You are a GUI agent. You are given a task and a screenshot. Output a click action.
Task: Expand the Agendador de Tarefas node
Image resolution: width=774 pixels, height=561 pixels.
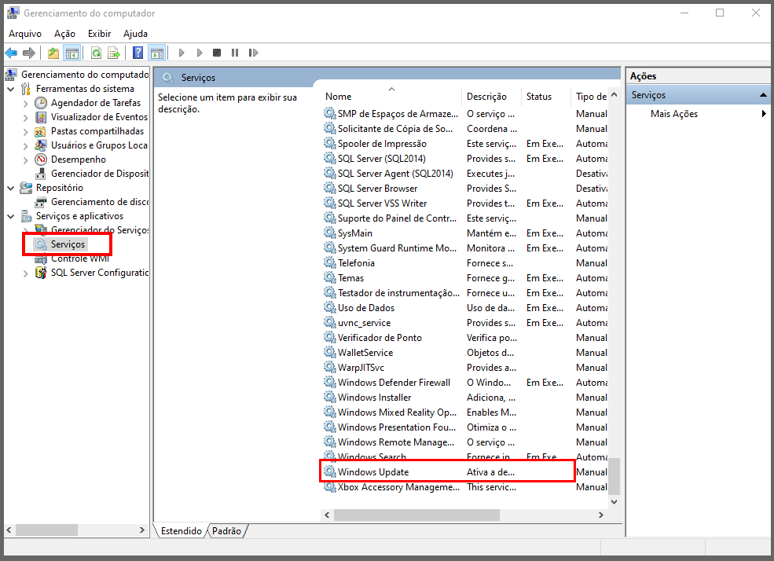[26, 104]
